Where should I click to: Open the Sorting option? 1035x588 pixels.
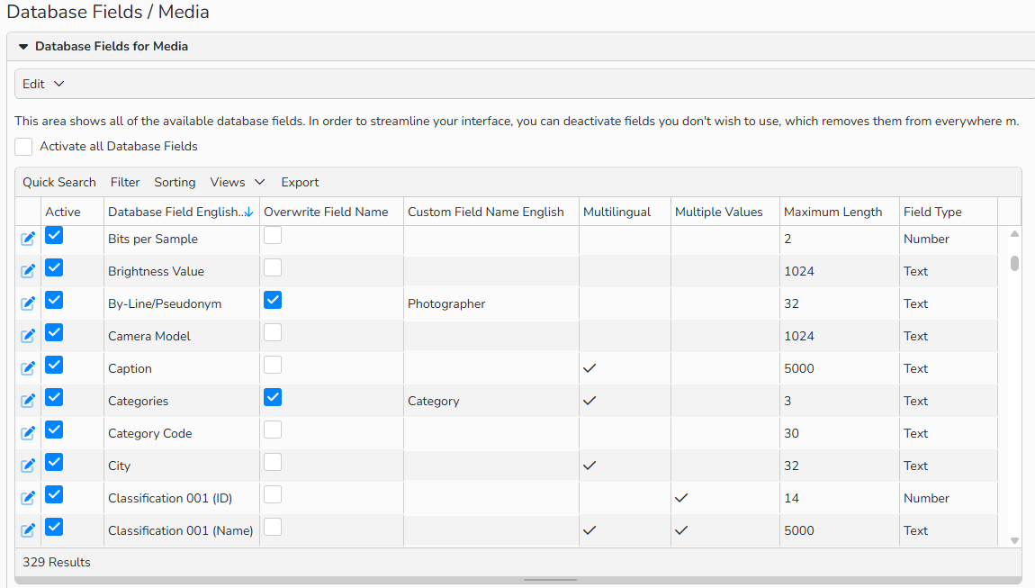tap(175, 183)
